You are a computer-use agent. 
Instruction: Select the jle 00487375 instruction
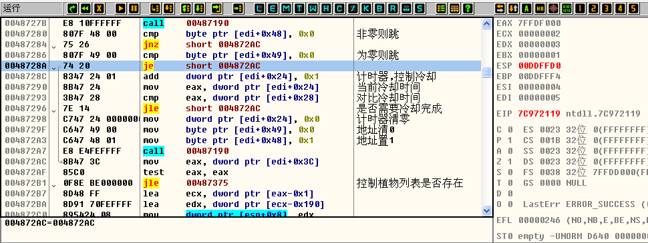point(241,183)
